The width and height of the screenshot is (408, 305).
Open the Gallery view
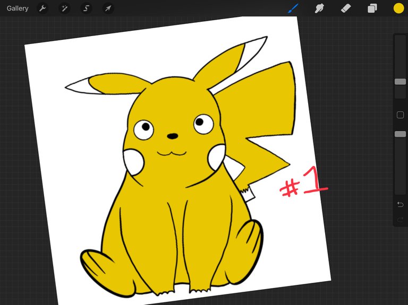(x=18, y=8)
